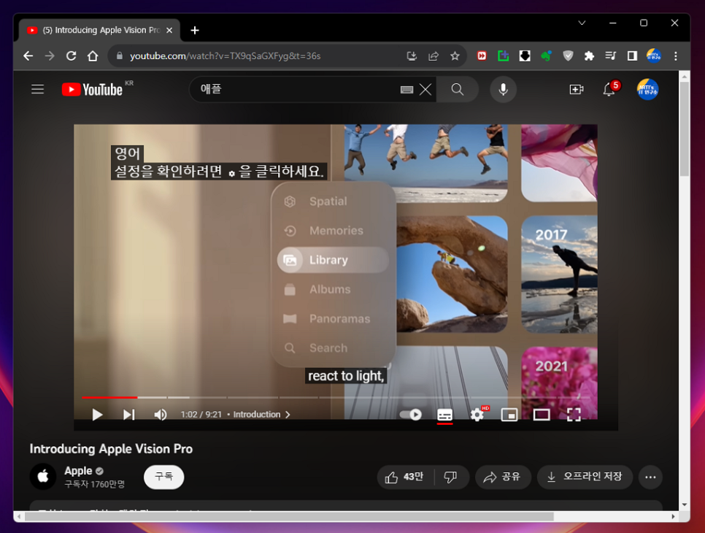Open the tab search chevron
The image size is (705, 533).
pos(582,23)
